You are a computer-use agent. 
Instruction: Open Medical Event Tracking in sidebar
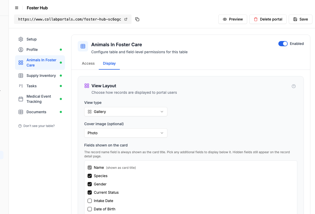tap(40, 99)
